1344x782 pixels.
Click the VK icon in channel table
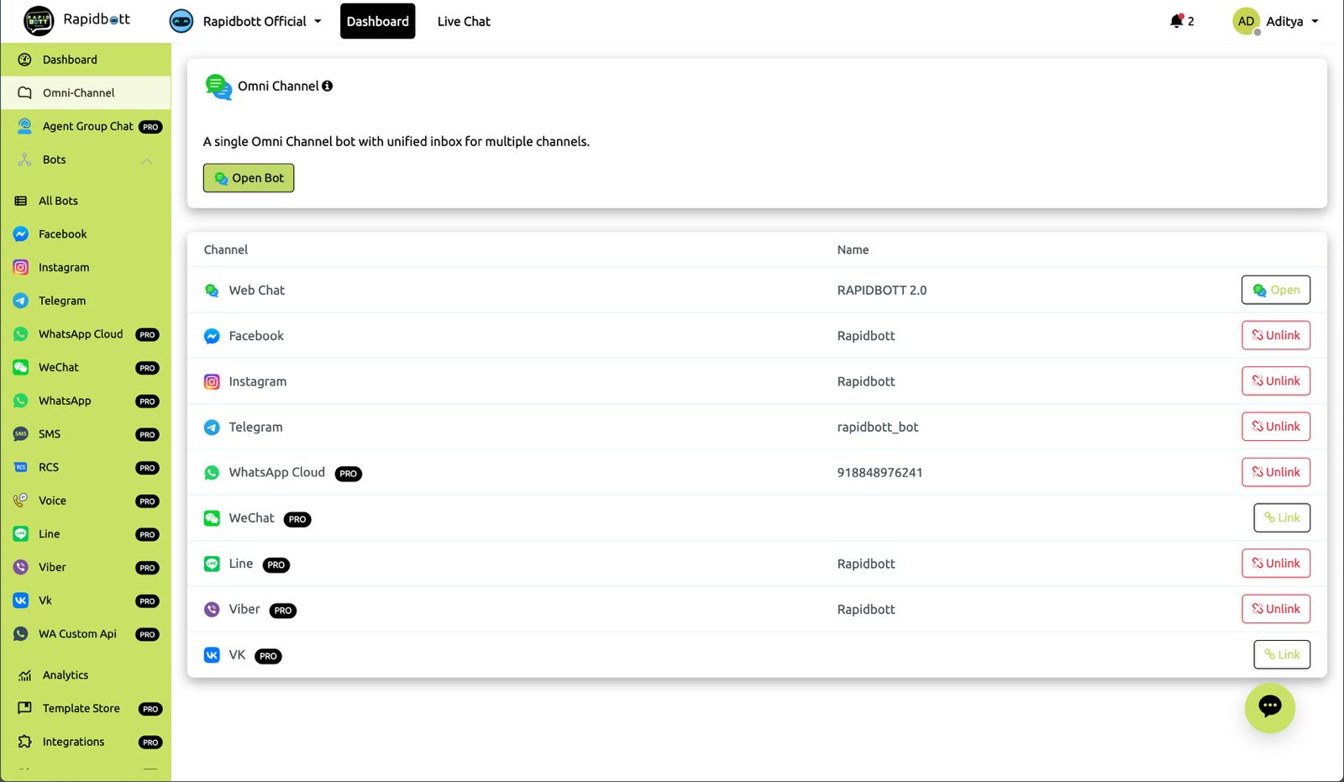212,655
